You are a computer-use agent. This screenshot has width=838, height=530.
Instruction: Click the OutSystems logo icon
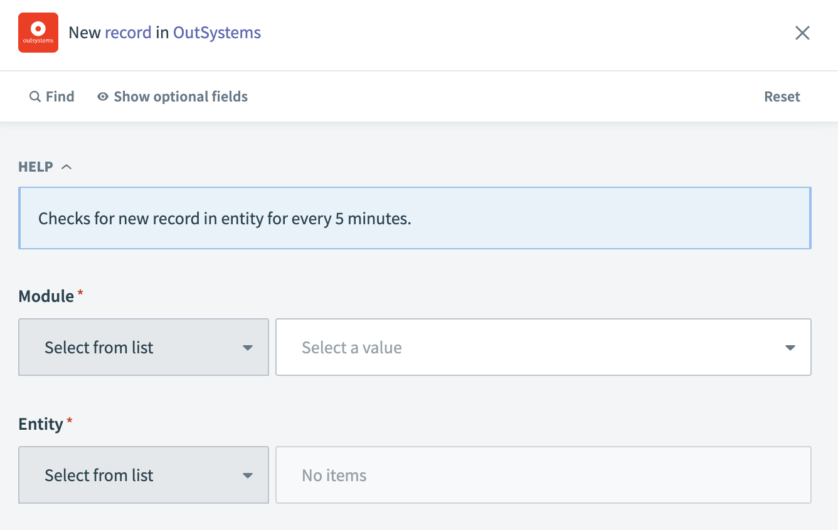coord(38,33)
